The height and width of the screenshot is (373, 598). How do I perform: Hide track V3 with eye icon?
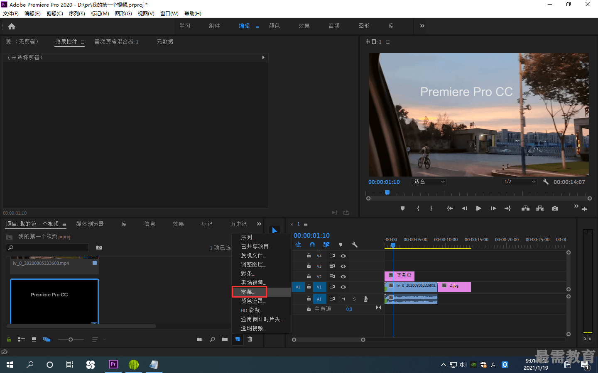click(343, 266)
